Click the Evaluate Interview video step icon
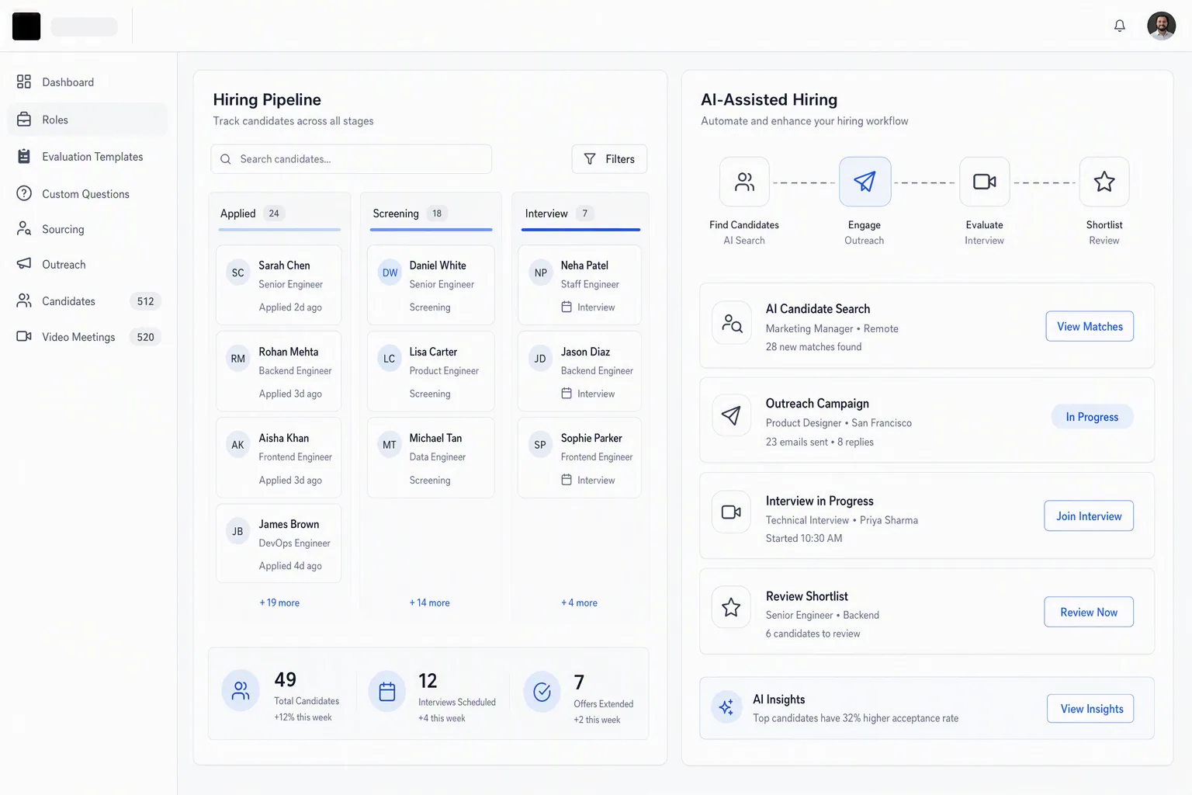 985,182
